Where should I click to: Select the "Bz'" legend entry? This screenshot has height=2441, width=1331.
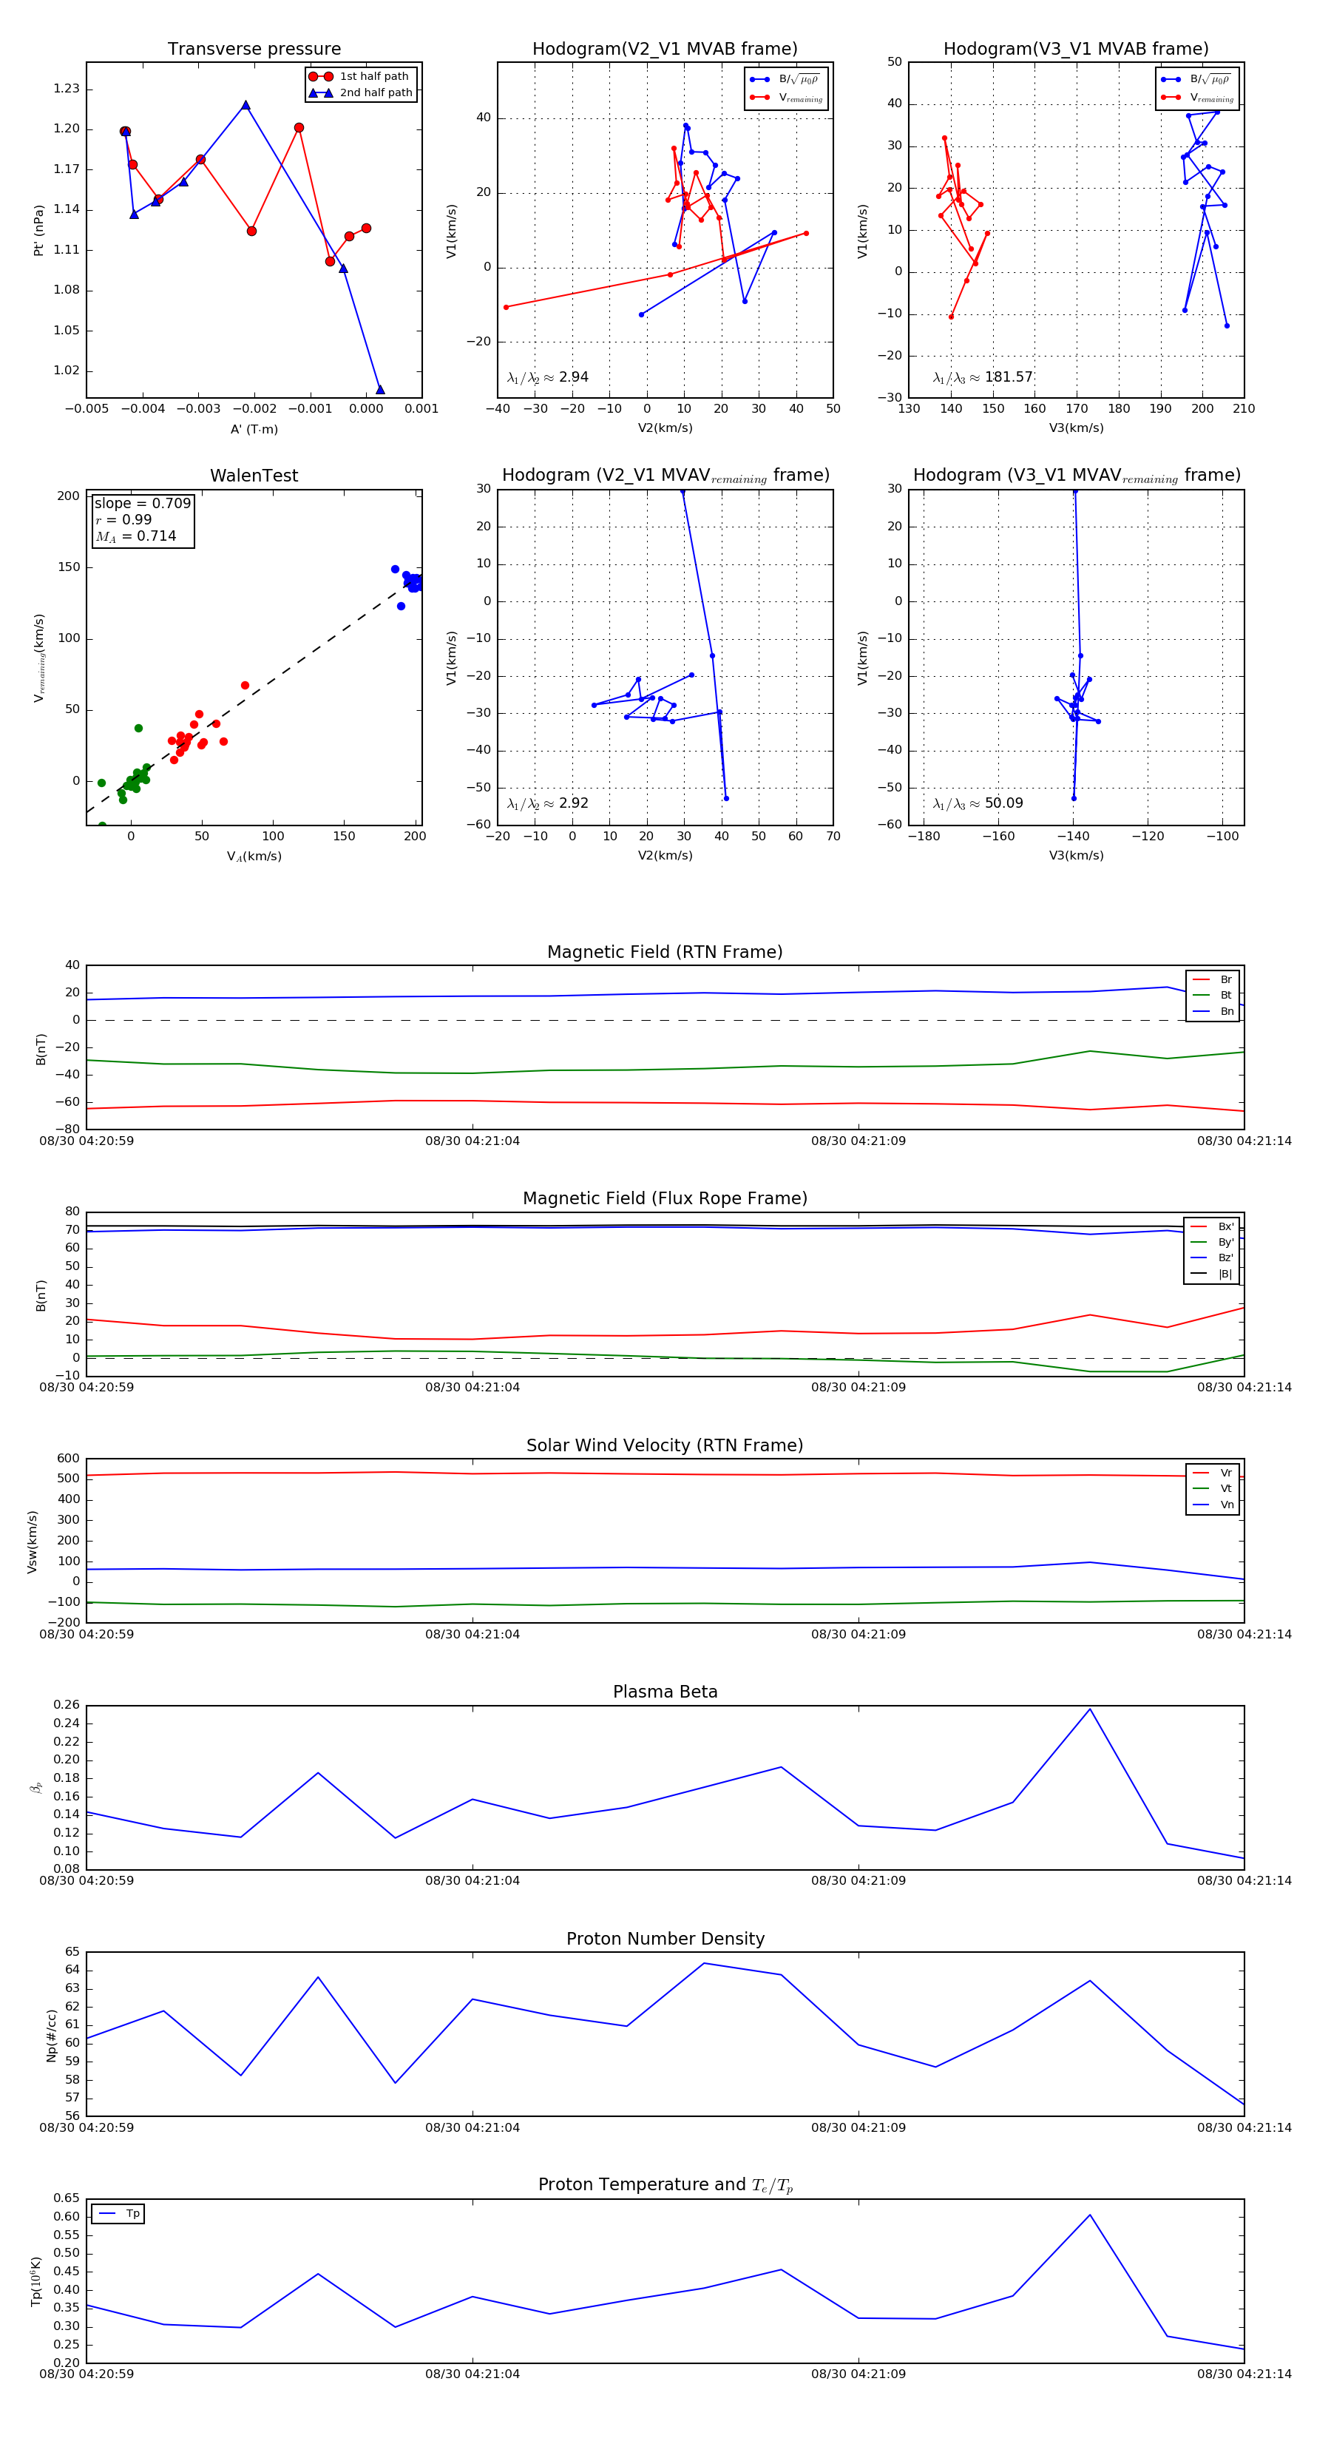(1212, 1258)
